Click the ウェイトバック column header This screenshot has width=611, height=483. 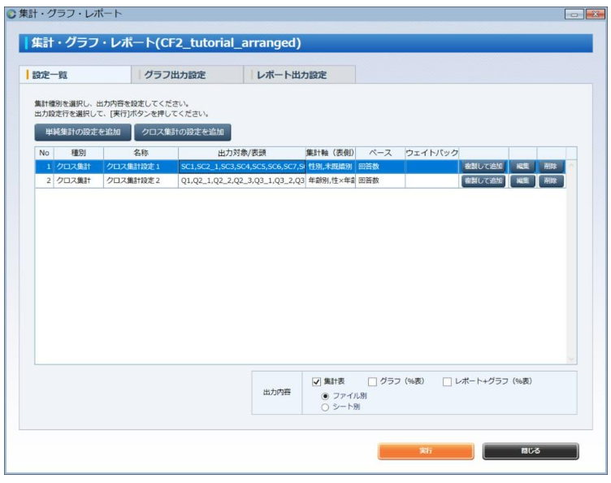(x=431, y=153)
